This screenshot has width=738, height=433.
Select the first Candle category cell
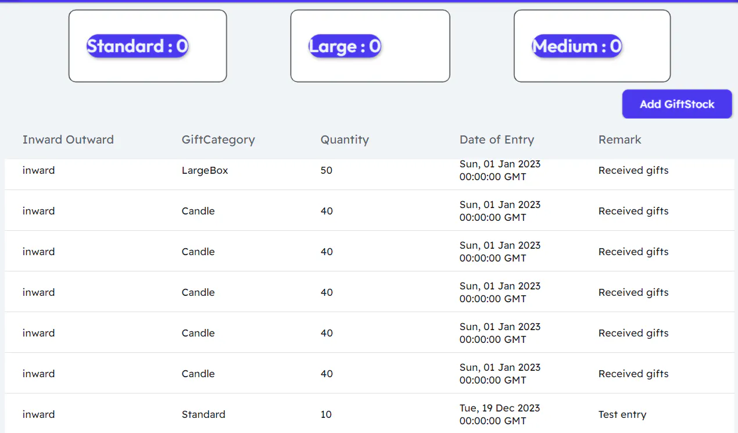[198, 211]
